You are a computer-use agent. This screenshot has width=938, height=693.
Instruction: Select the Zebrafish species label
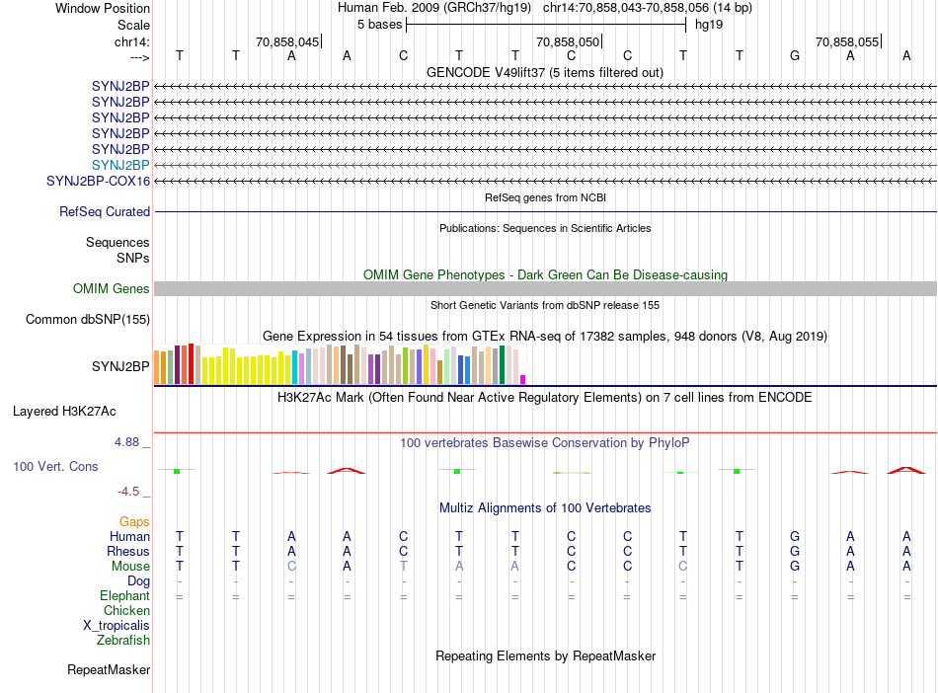(123, 640)
